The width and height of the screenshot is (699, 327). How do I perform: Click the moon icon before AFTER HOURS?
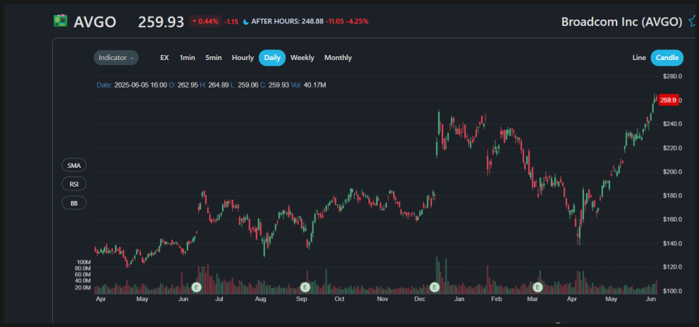(245, 22)
